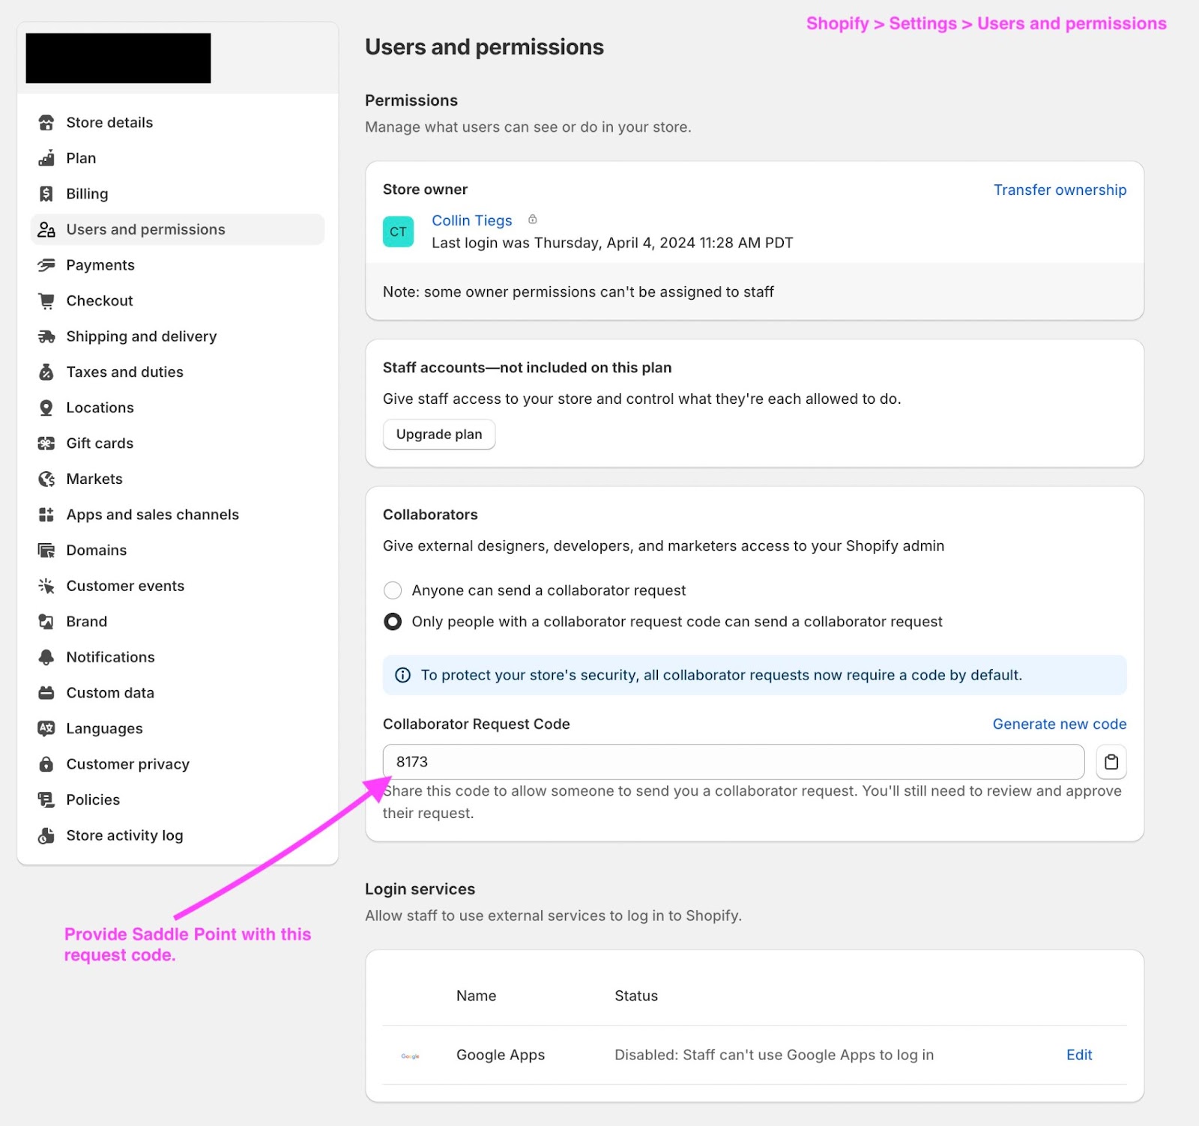Select 'Only people with a collaborator request code'

tap(393, 622)
